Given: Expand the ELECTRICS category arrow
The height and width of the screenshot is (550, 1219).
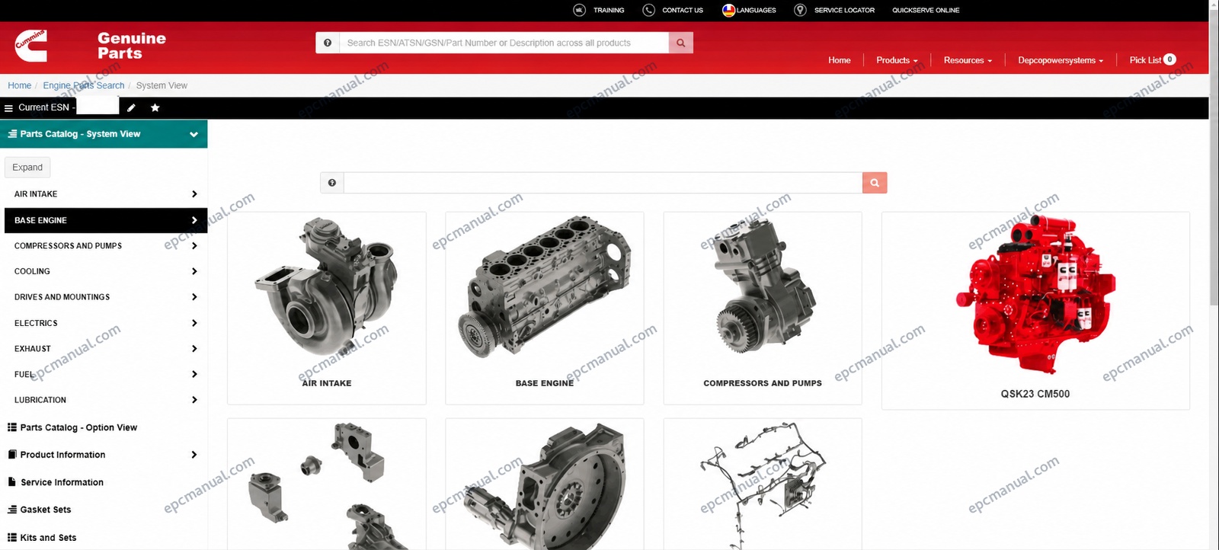Looking at the screenshot, I should tap(194, 323).
